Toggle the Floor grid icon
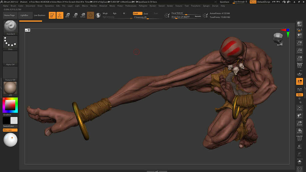The height and width of the screenshot is (172, 306). pos(299,74)
